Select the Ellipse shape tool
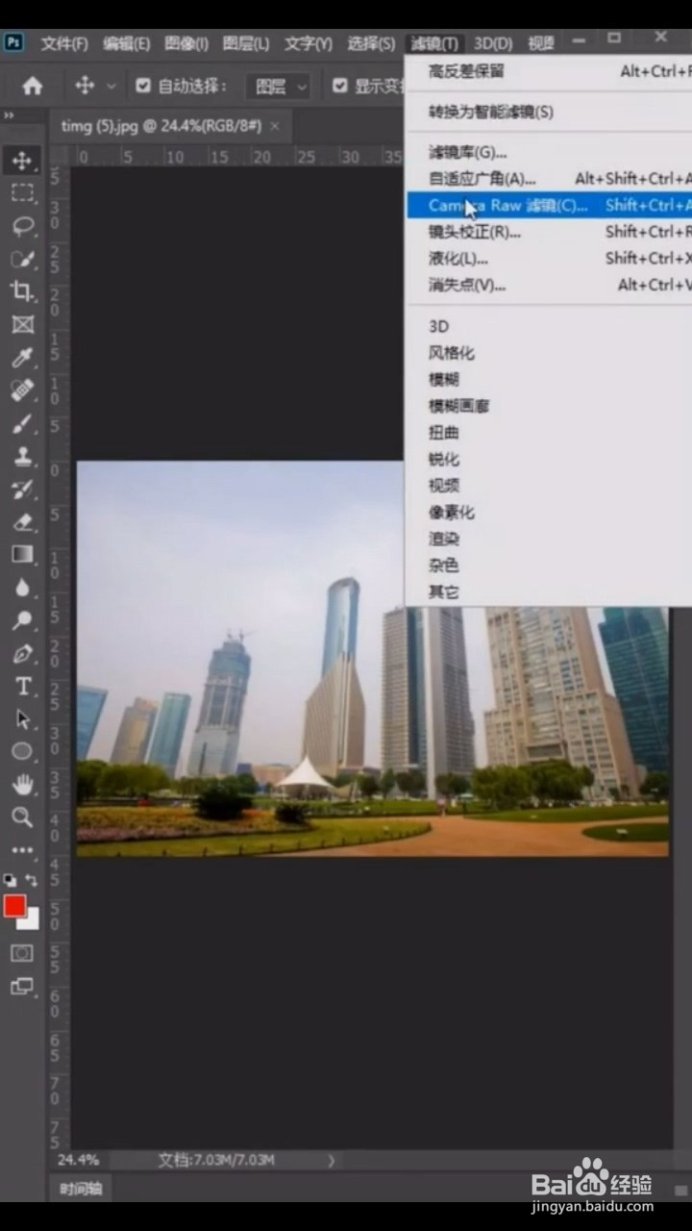Image resolution: width=692 pixels, height=1231 pixels. click(x=22, y=751)
